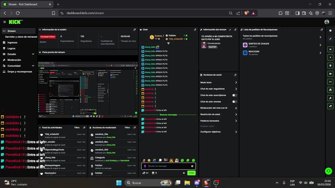The image size is (335, 188).
Task: Pop out the Chat panel
Action: [x=195, y=30]
